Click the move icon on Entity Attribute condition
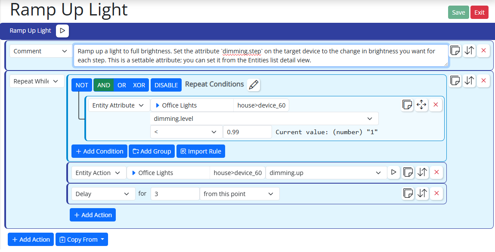This screenshot has width=495, height=252. 421,104
